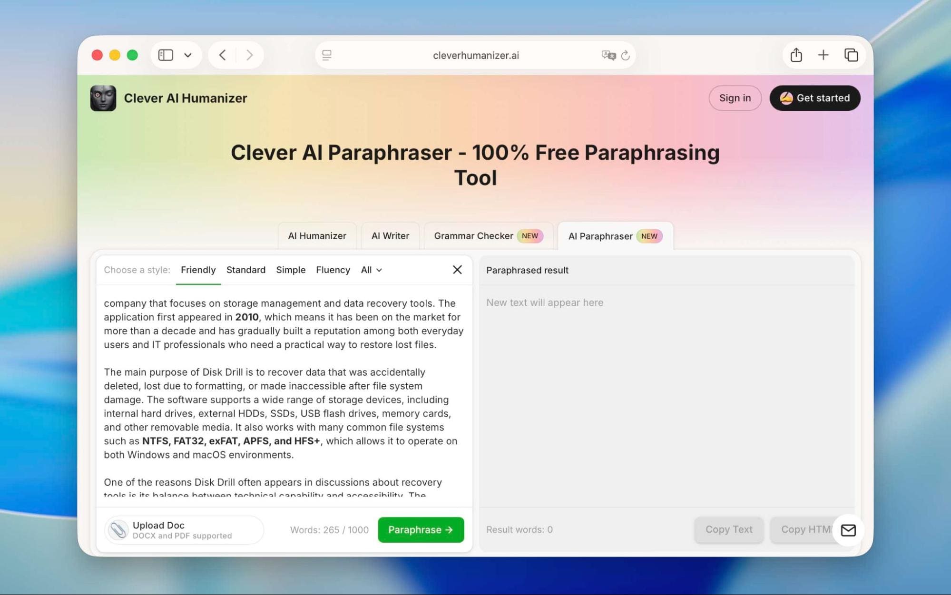Click the Paraphrased result output area
Viewport: 951px width, 595px height.
click(x=667, y=396)
